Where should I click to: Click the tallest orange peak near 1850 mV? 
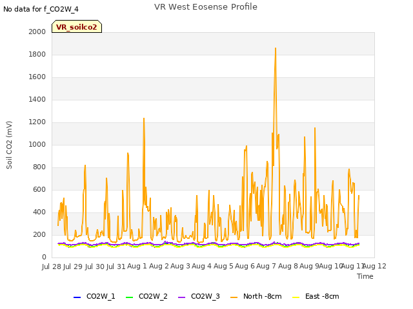click(276, 48)
